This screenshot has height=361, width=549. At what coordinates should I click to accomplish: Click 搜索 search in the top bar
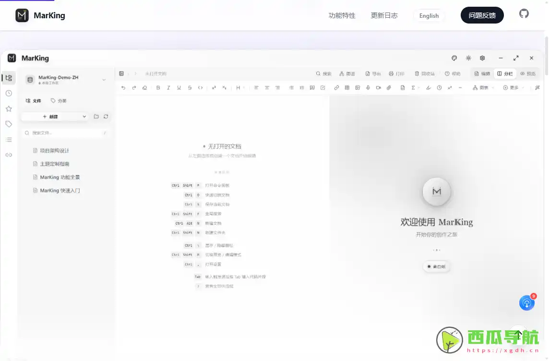323,74
